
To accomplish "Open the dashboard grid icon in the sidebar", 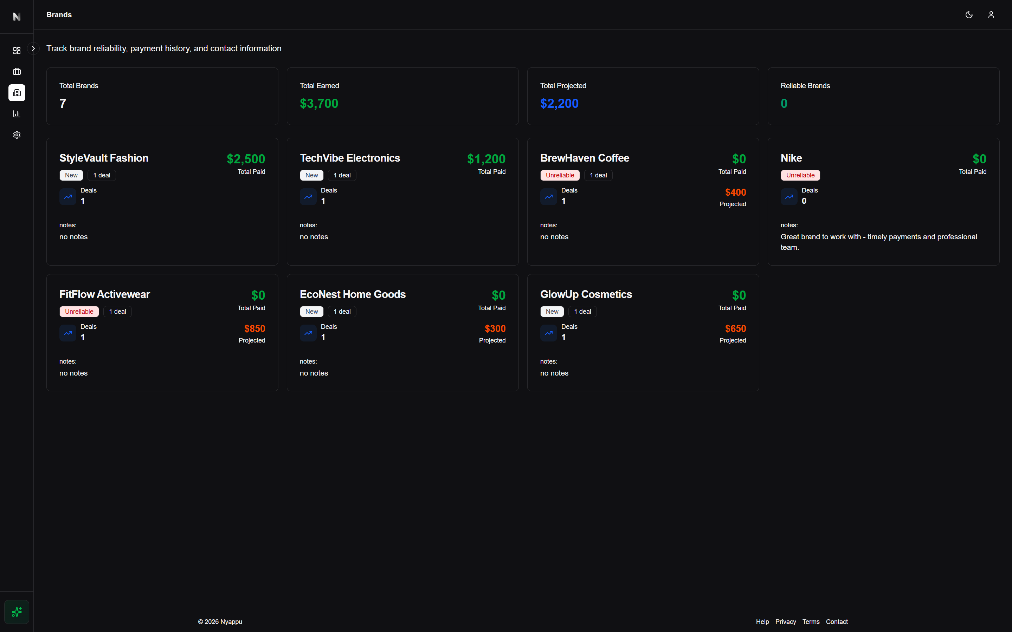I will [x=17, y=51].
